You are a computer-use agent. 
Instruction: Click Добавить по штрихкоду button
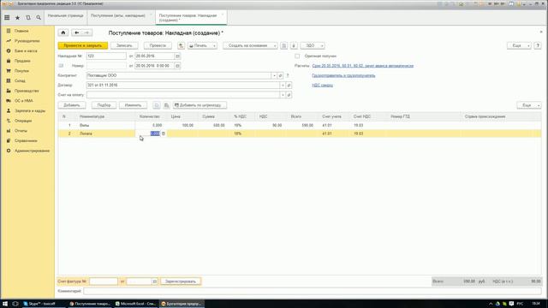(200, 105)
